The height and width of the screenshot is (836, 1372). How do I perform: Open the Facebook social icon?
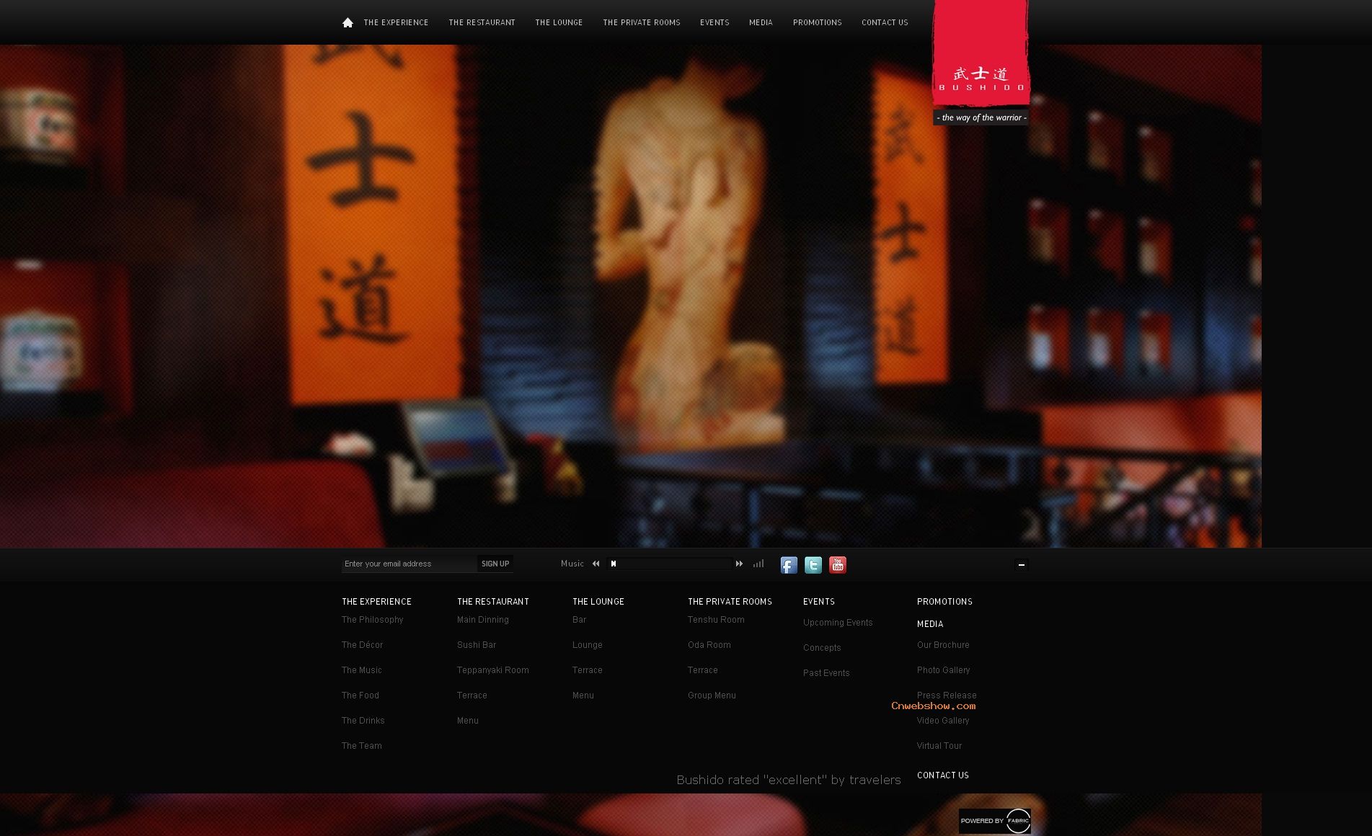click(x=789, y=565)
